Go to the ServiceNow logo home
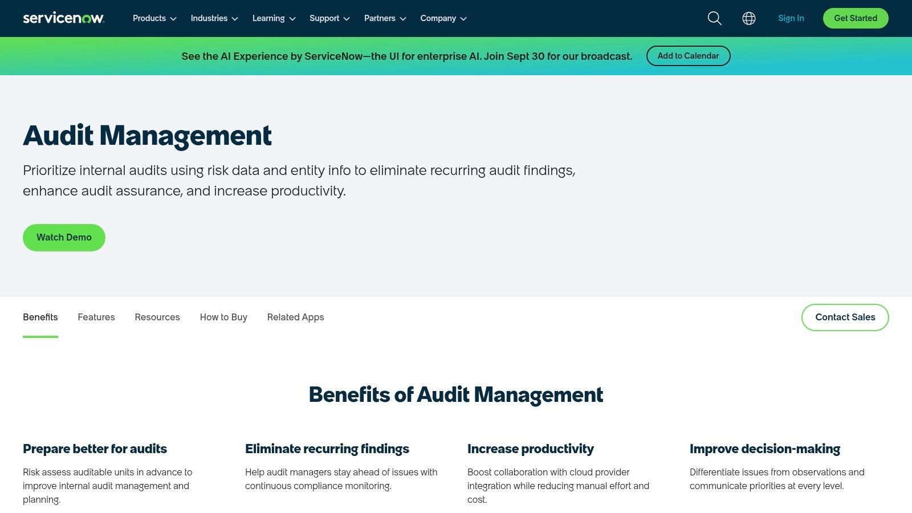 pyautogui.click(x=63, y=18)
